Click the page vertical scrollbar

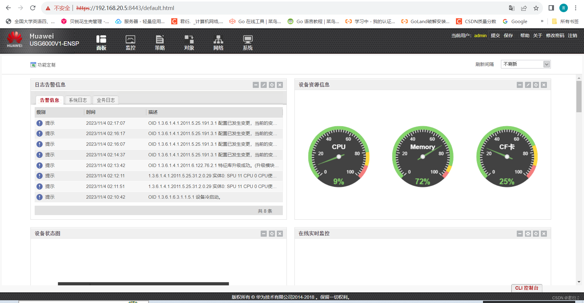[x=579, y=96]
